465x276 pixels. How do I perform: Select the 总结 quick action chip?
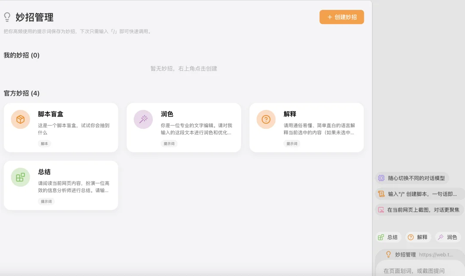click(x=388, y=237)
